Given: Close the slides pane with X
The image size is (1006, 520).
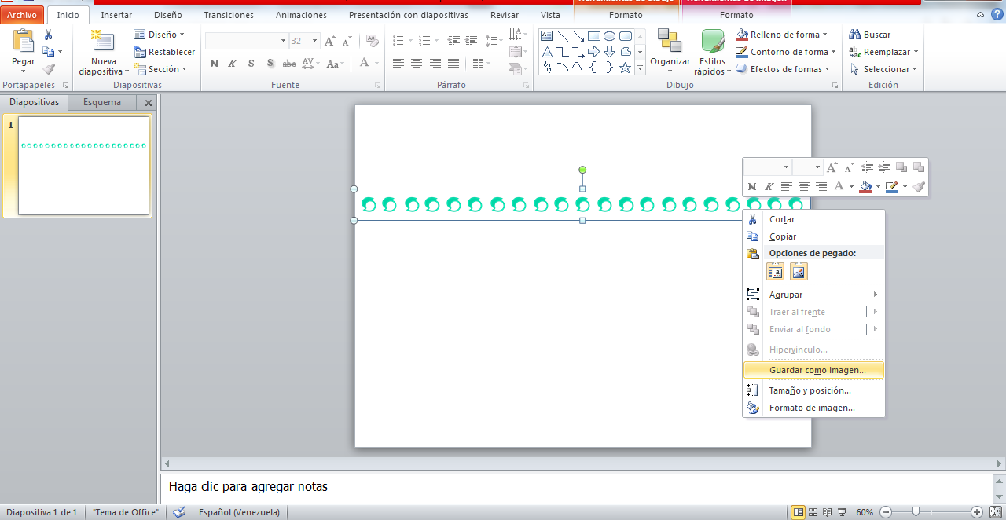Looking at the screenshot, I should point(149,103).
